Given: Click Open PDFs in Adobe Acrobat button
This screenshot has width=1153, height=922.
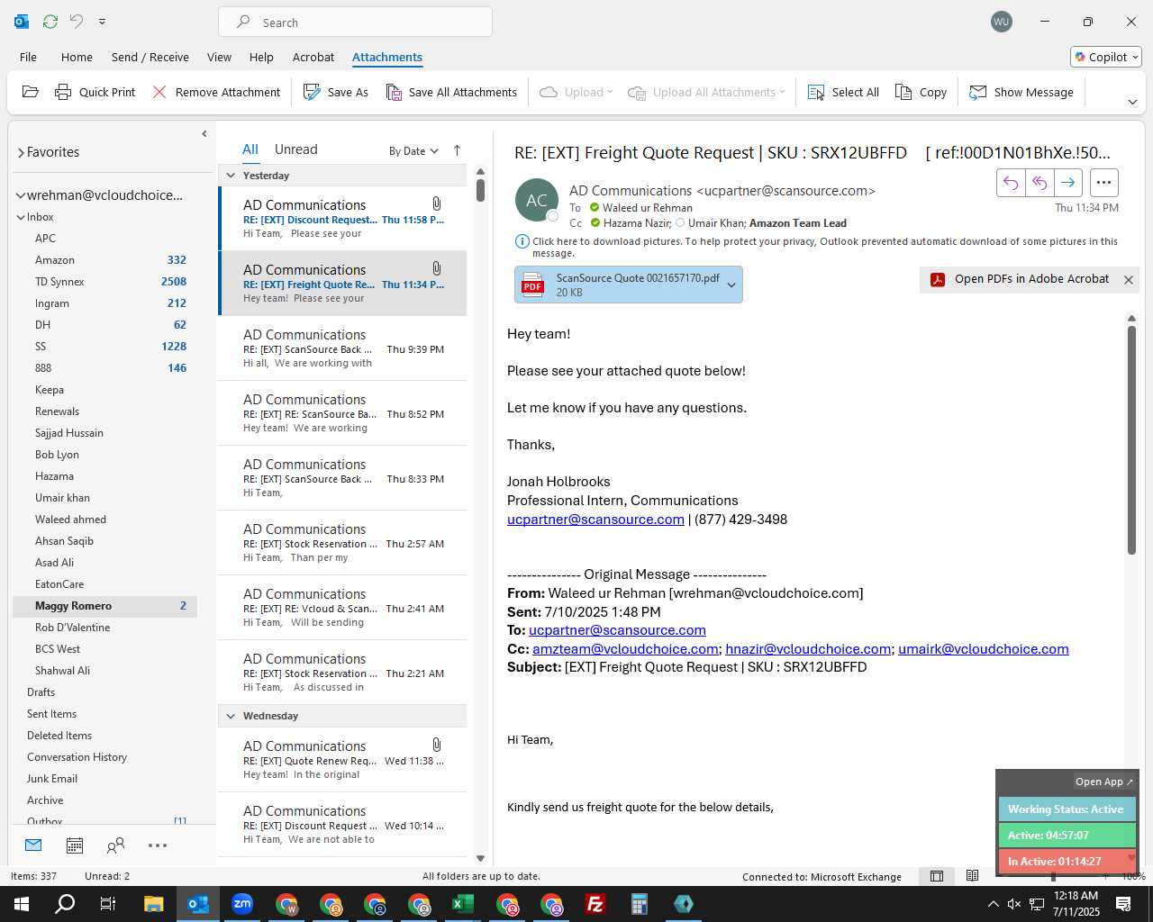Looking at the screenshot, I should point(1020,279).
